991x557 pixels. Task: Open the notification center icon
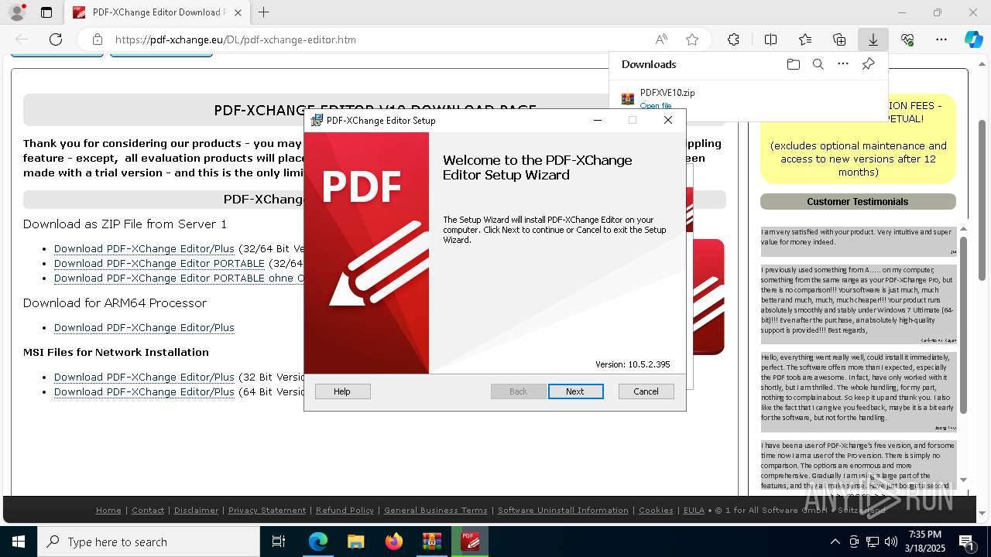pos(966,542)
